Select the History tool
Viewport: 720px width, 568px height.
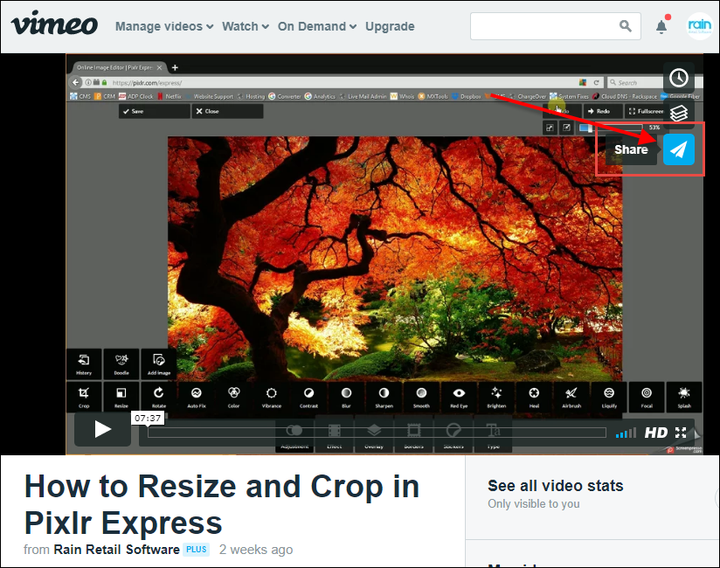[84, 364]
